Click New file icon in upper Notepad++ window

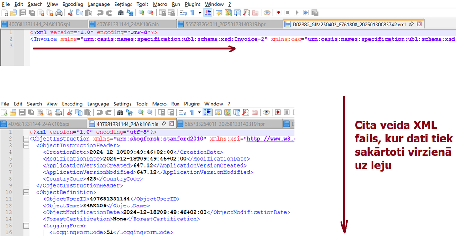tap(5, 13)
